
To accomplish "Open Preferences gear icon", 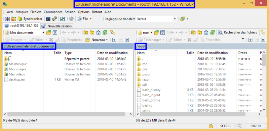I will (x=71, y=19).
